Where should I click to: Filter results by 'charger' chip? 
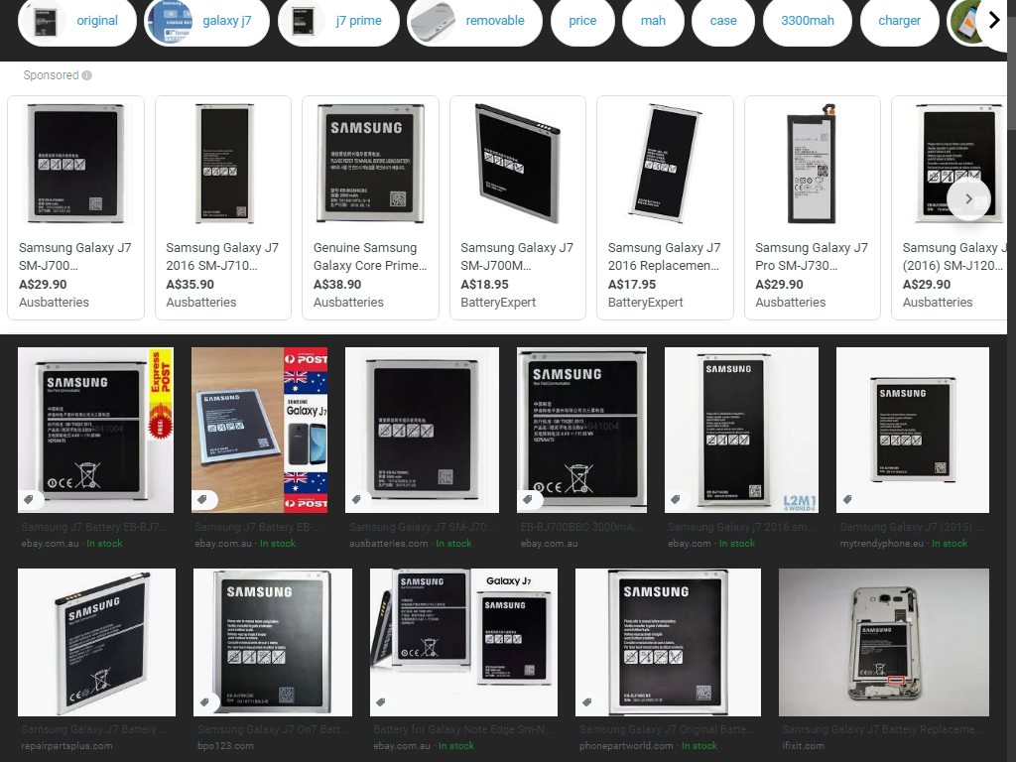pos(899,21)
